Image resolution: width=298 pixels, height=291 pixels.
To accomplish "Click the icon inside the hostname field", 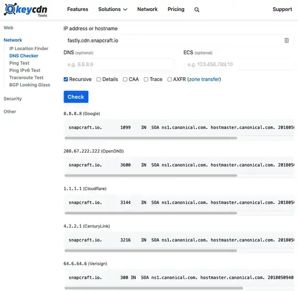I will pyautogui.click(x=286, y=40).
